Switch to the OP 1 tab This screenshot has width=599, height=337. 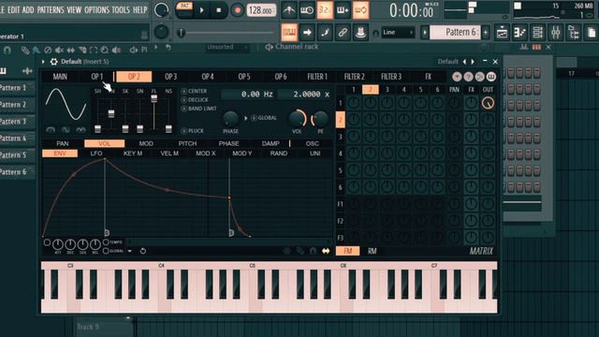pyautogui.click(x=97, y=77)
